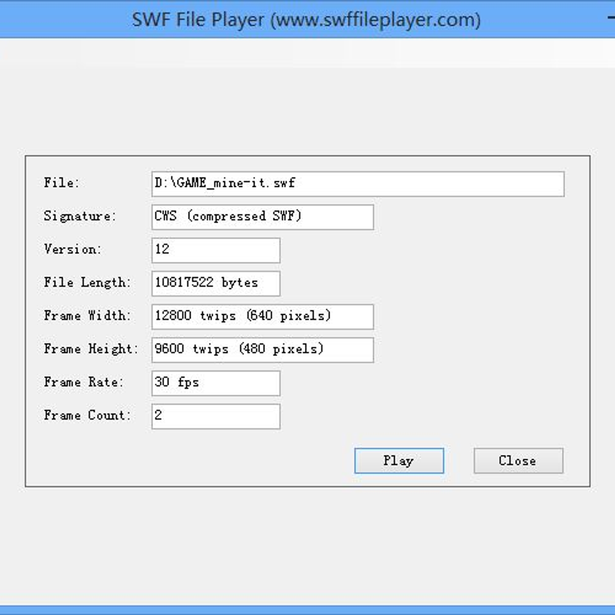This screenshot has height=615, width=615.
Task: Click the Frame Width value field
Action: (263, 317)
